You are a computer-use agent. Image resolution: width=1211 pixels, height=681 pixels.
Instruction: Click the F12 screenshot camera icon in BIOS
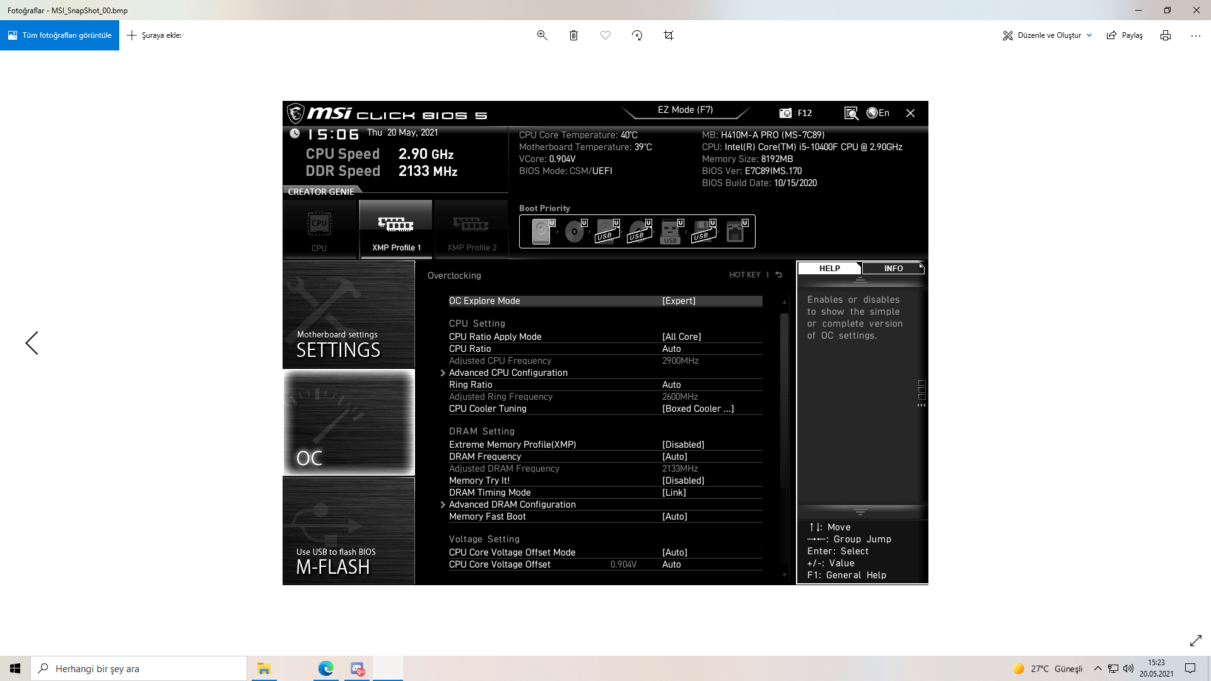(785, 113)
